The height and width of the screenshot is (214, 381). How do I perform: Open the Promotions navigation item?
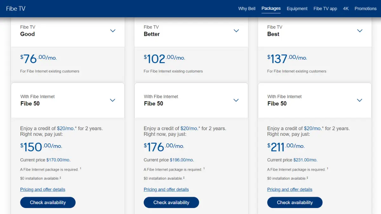[x=365, y=9]
